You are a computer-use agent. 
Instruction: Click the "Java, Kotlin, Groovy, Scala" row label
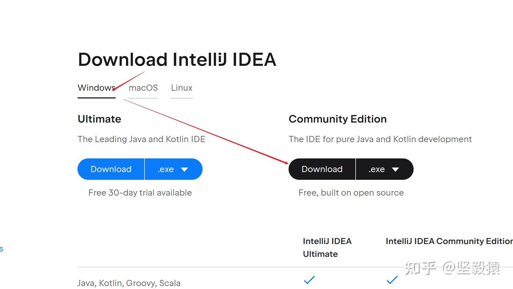(129, 283)
